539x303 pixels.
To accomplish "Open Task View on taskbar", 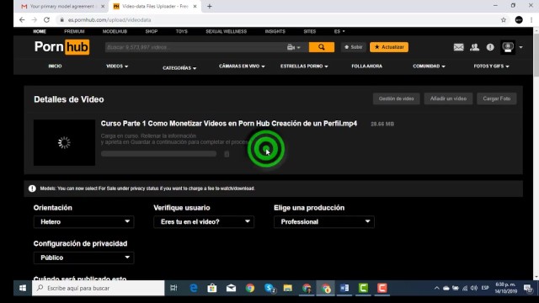I will tap(174, 288).
